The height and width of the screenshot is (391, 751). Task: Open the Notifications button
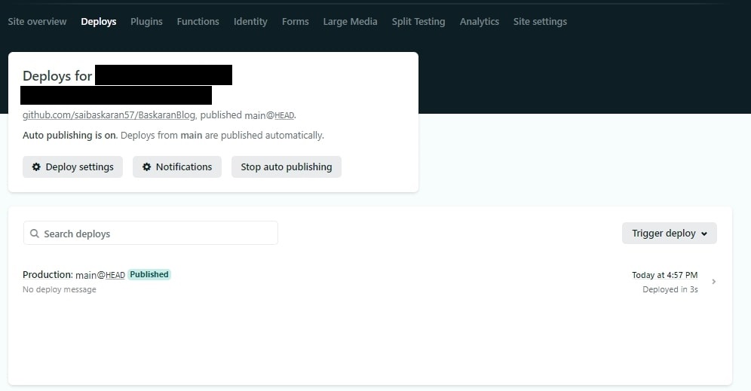pyautogui.click(x=177, y=166)
